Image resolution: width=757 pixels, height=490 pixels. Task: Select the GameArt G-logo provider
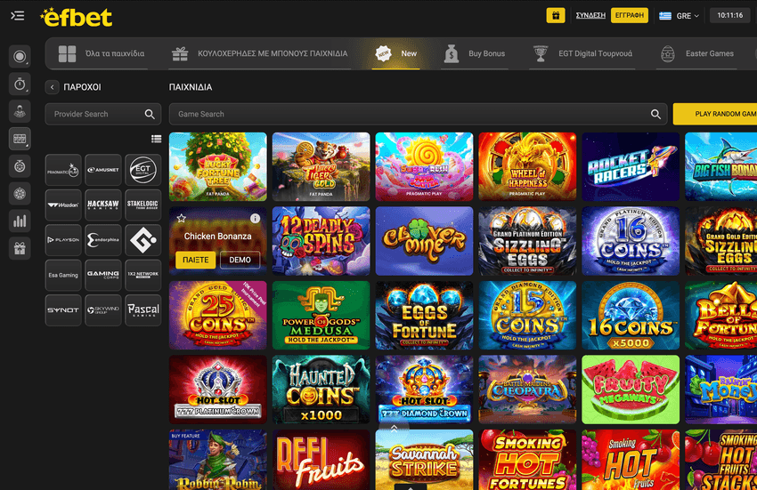click(x=142, y=240)
